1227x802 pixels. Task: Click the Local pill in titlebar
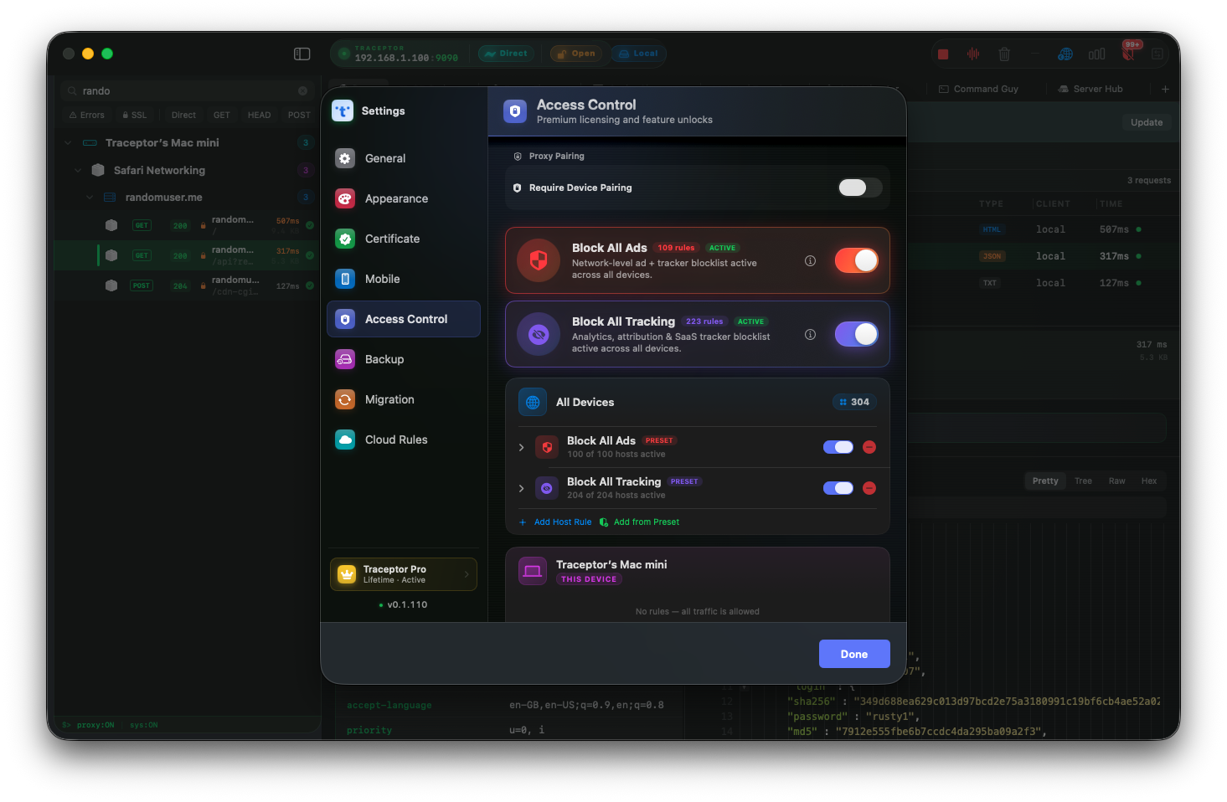(638, 54)
